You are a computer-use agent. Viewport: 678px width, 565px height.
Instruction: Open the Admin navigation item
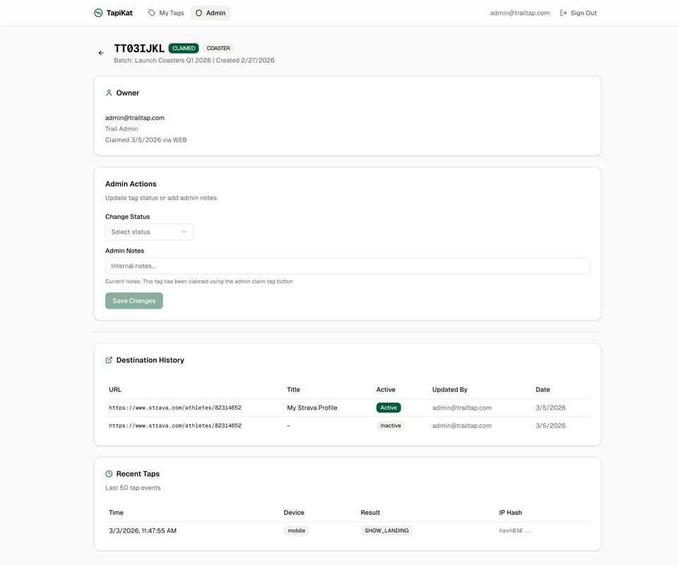click(x=210, y=13)
